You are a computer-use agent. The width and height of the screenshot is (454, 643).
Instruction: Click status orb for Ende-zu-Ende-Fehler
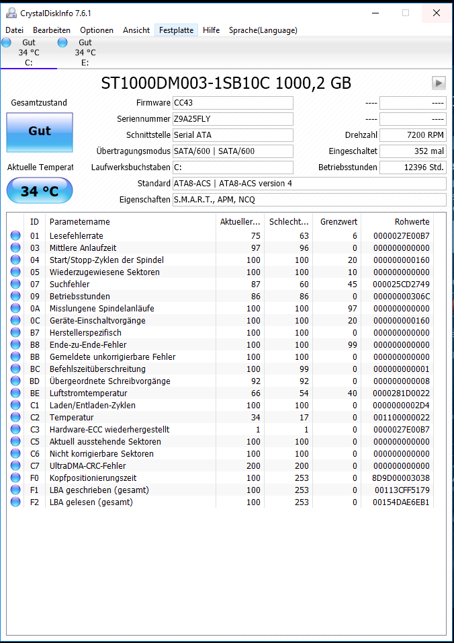tap(15, 344)
